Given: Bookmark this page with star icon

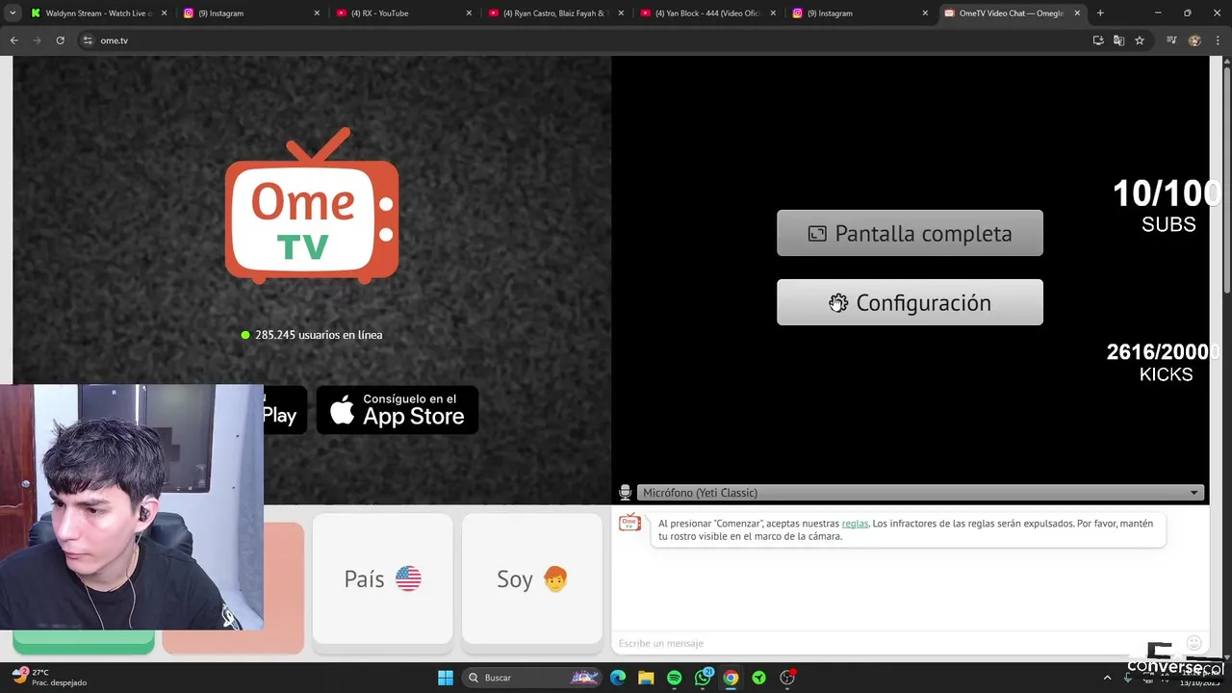Looking at the screenshot, I should pos(1140,40).
